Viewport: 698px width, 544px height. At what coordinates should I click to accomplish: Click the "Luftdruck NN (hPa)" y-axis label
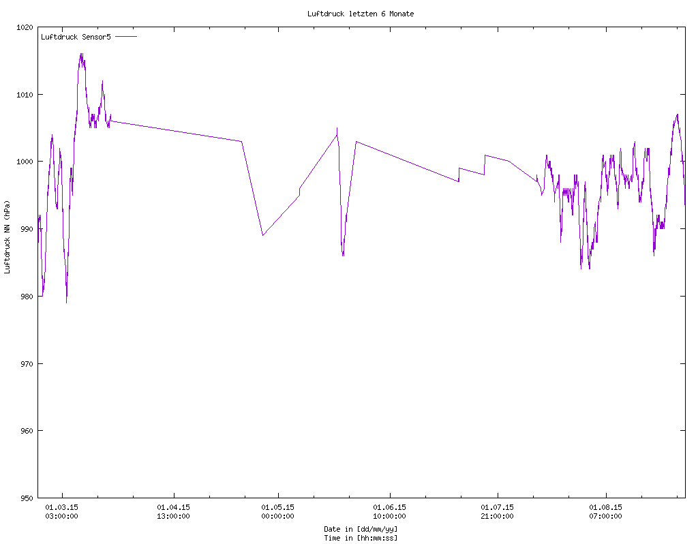[7, 237]
